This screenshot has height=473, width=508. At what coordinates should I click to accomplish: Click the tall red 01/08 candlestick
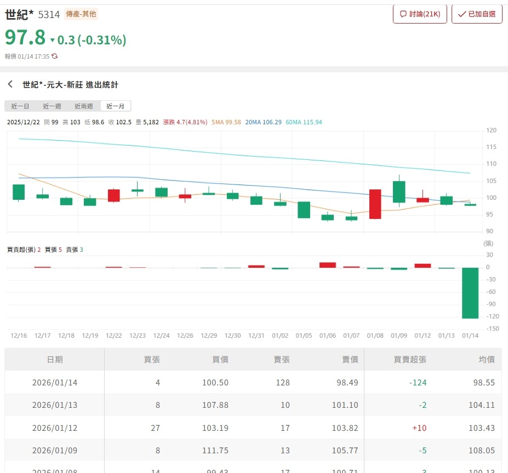pos(375,204)
